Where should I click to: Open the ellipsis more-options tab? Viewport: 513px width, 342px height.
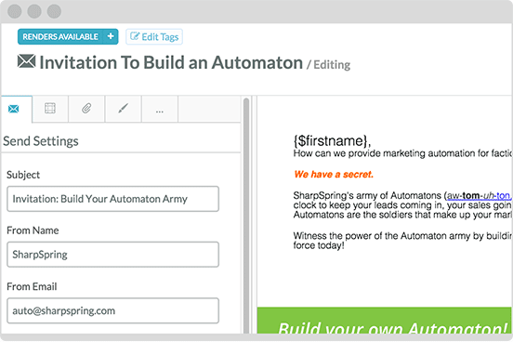click(160, 110)
